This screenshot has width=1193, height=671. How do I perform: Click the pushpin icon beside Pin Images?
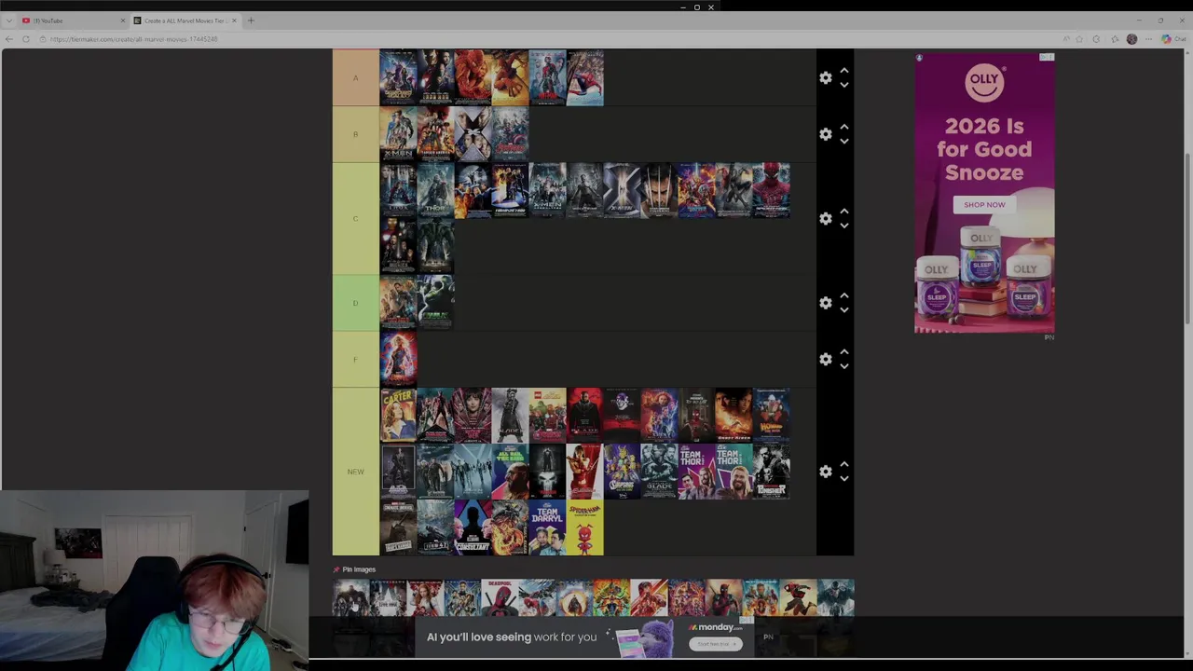coord(336,569)
